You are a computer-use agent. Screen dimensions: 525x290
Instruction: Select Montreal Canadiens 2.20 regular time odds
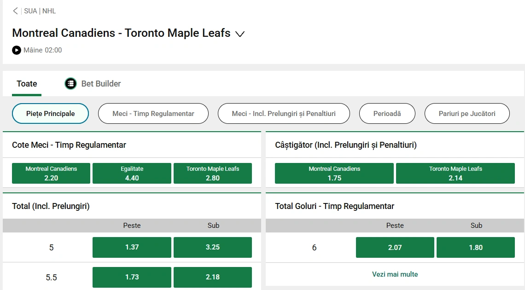(51, 173)
